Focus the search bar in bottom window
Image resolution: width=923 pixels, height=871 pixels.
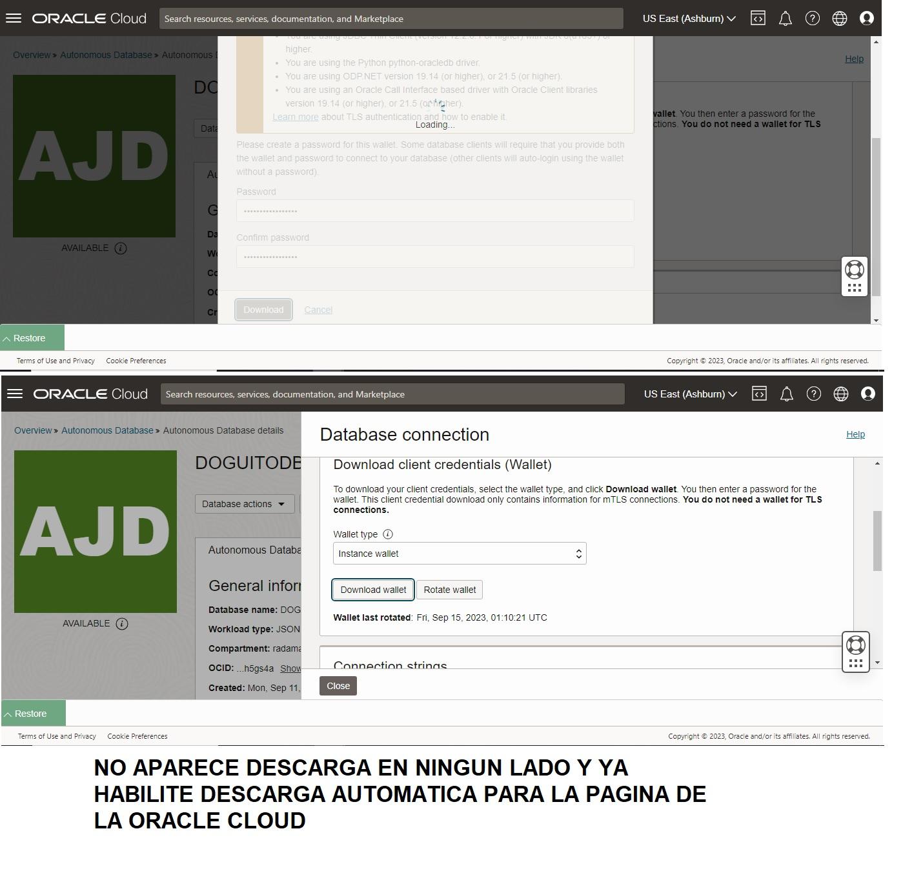point(392,394)
